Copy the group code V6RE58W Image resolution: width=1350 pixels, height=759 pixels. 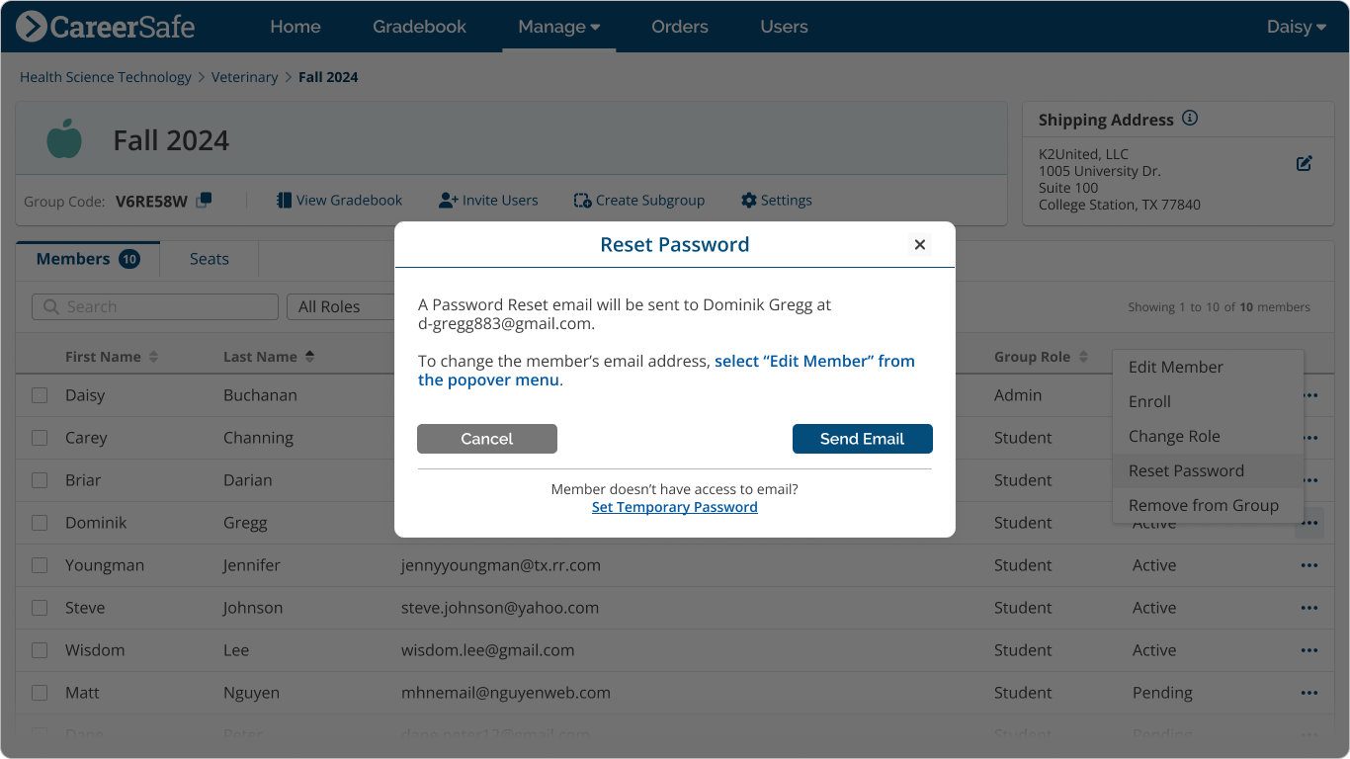click(x=205, y=200)
